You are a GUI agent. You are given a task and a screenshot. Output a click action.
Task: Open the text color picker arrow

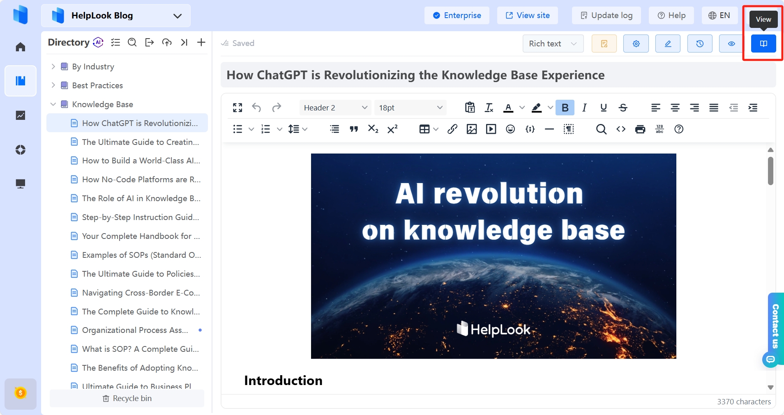[x=522, y=108]
